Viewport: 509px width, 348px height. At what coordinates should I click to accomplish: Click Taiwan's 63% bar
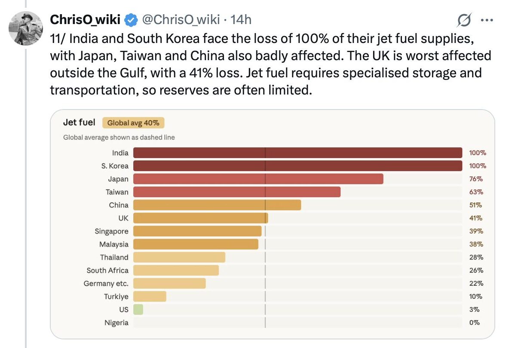tap(236, 192)
